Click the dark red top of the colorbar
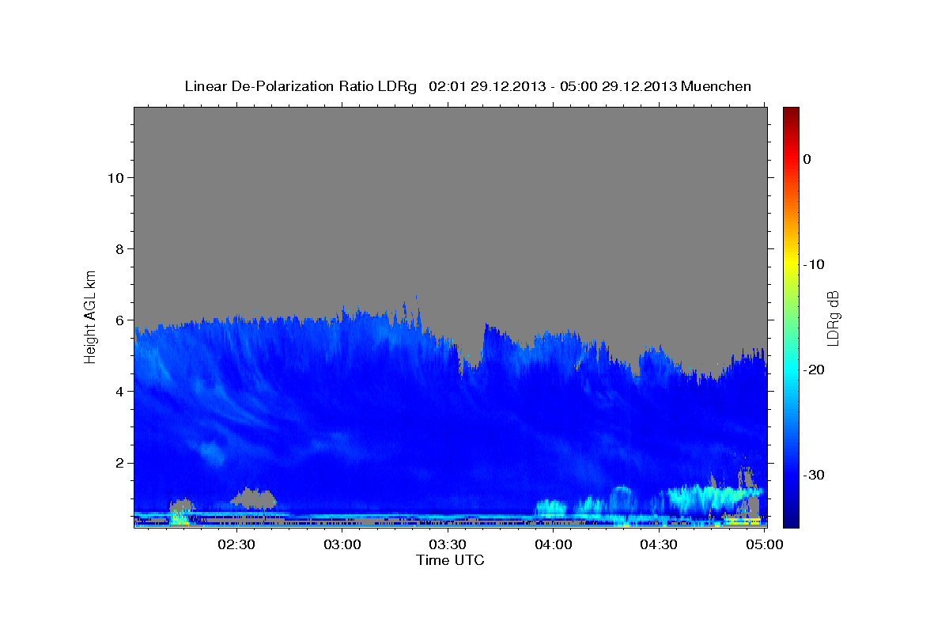Viewport: 949px width, 633px height. pyautogui.click(x=791, y=112)
